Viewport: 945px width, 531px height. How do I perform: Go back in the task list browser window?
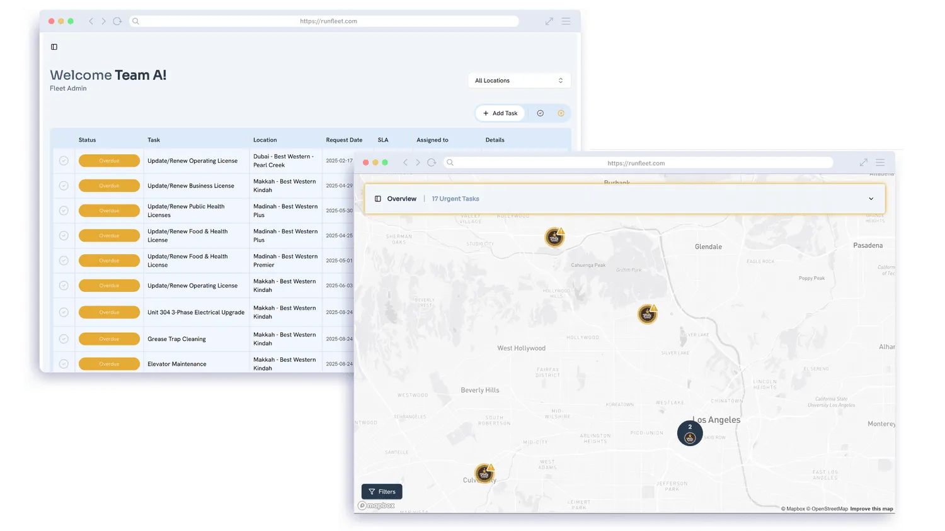tap(91, 21)
